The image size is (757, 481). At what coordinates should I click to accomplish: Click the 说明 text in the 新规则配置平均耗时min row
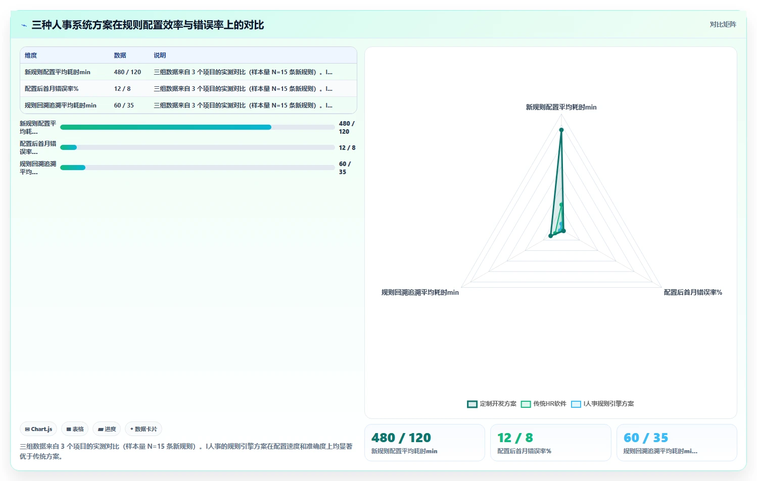243,72
